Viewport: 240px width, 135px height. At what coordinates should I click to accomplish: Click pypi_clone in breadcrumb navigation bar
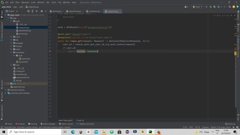[6, 7]
